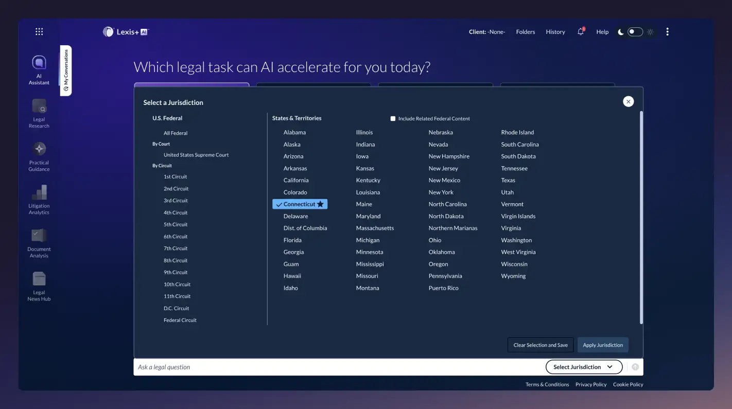Unfavorite Connecticut by clicking its star
Image resolution: width=732 pixels, height=409 pixels.
coord(320,204)
